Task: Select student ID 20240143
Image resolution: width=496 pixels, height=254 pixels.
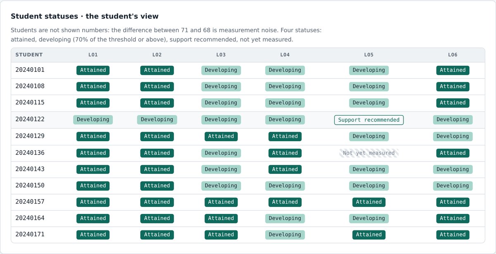Action: tap(30, 169)
